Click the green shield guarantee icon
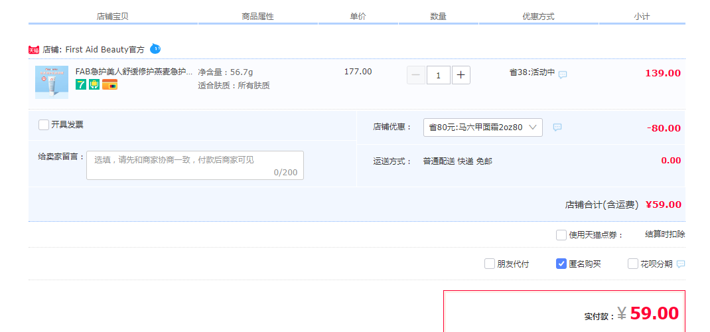Screen dimensions: 710x332 pos(94,84)
